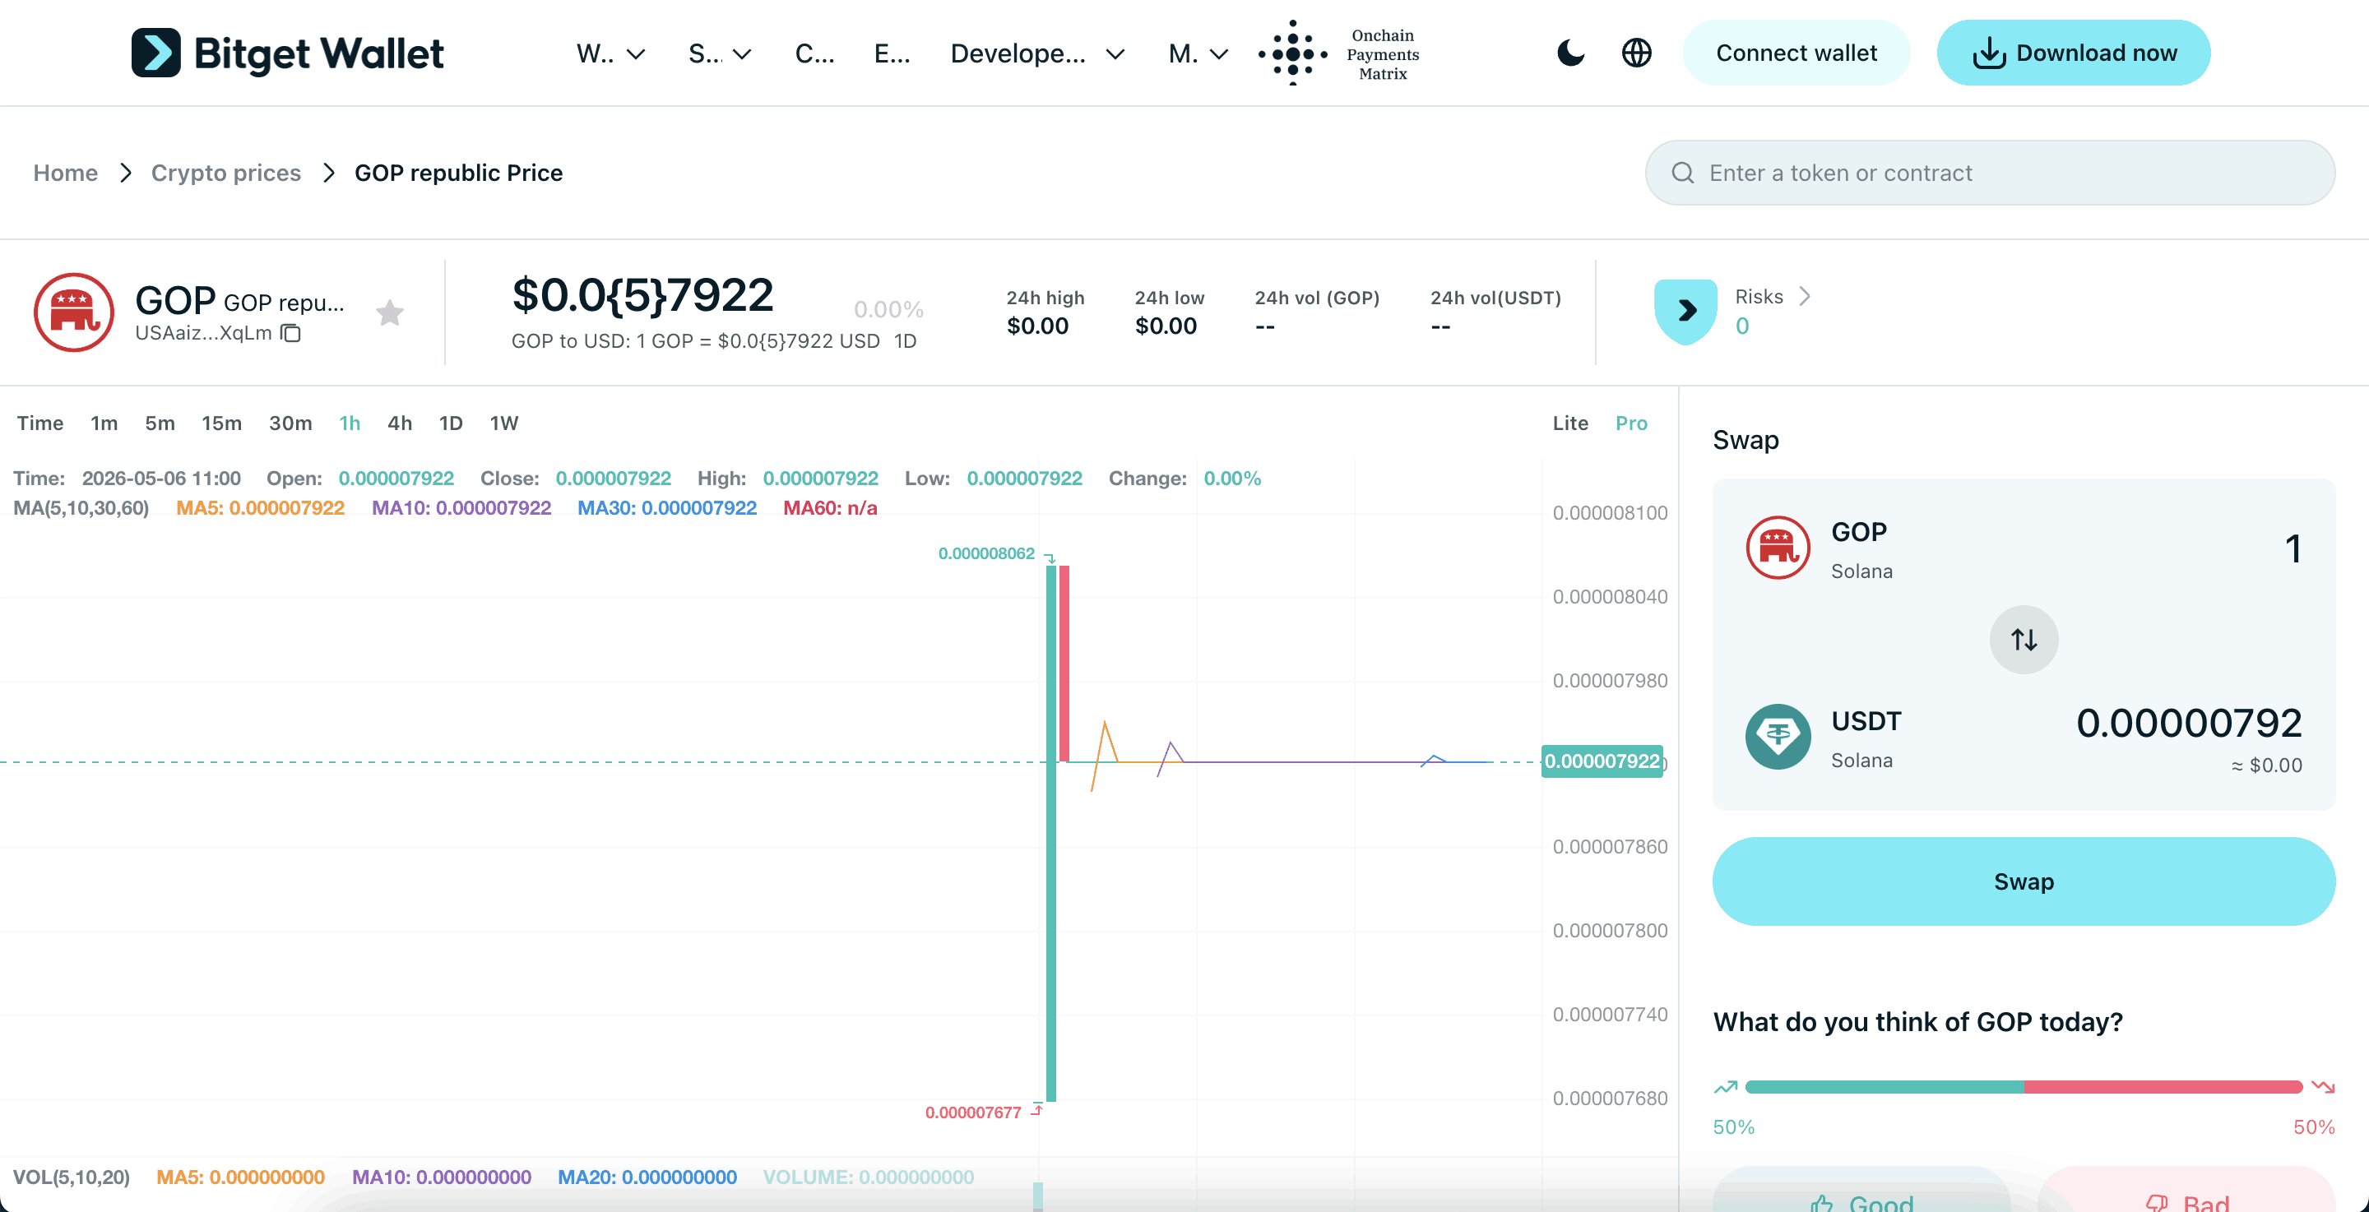Select the 1m chart interval
The image size is (2369, 1212).
[104, 423]
